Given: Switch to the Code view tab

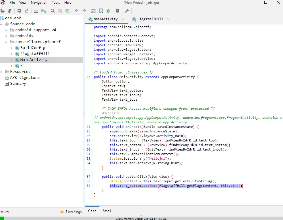Looking at the screenshot, I should pyautogui.click(x=92, y=211).
